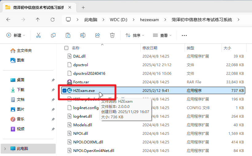The height and width of the screenshot is (156, 252).
Task: Expand chevron after hezeexam breadcrumb
Action: [165, 20]
